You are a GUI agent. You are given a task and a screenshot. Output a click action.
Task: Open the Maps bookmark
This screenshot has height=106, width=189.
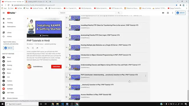(x=26, y=8)
